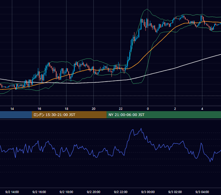Click the 9/3 02:00 time label

click(x=175, y=192)
